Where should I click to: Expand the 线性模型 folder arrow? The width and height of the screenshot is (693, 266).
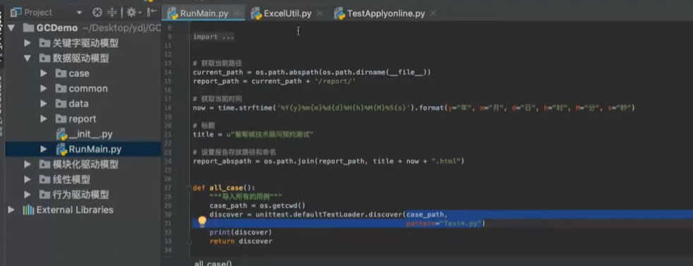pyautogui.click(x=28, y=179)
